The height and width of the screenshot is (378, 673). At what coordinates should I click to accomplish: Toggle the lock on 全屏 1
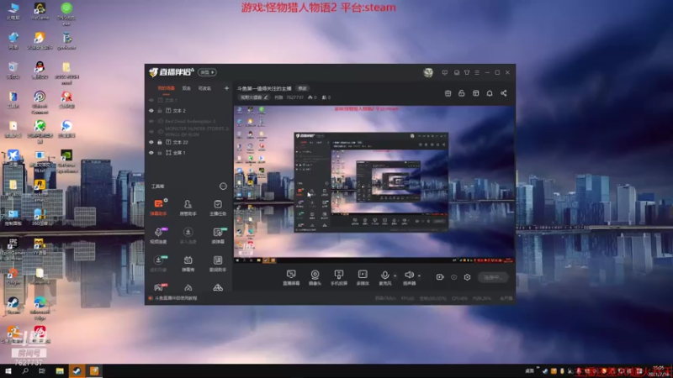[160, 153]
